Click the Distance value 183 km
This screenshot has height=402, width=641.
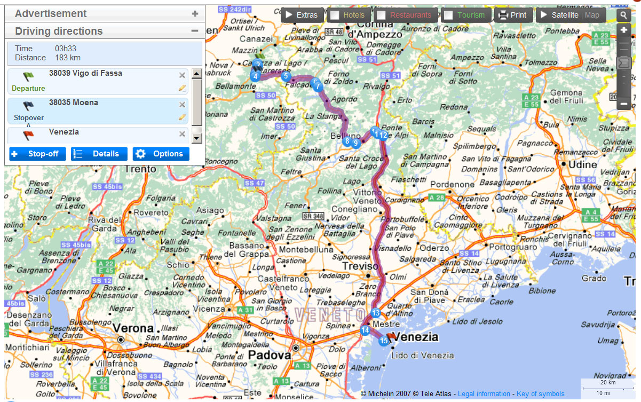tap(68, 58)
